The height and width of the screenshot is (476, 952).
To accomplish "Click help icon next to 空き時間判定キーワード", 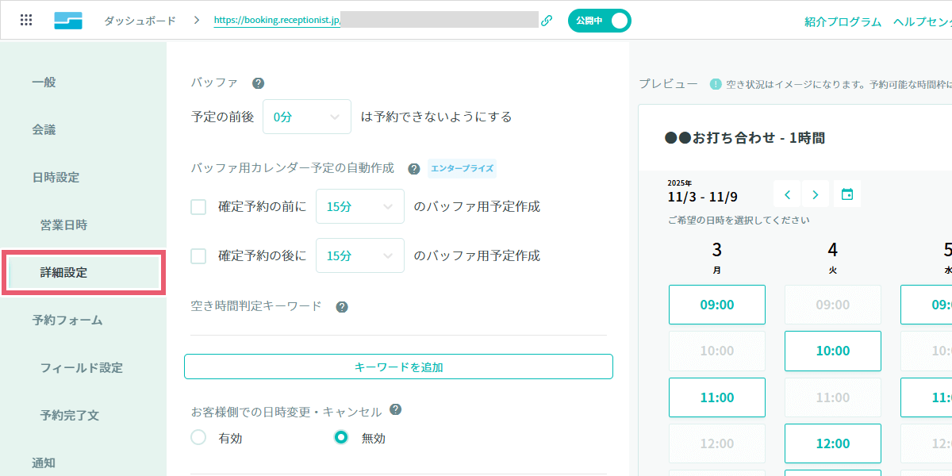I will [341, 306].
